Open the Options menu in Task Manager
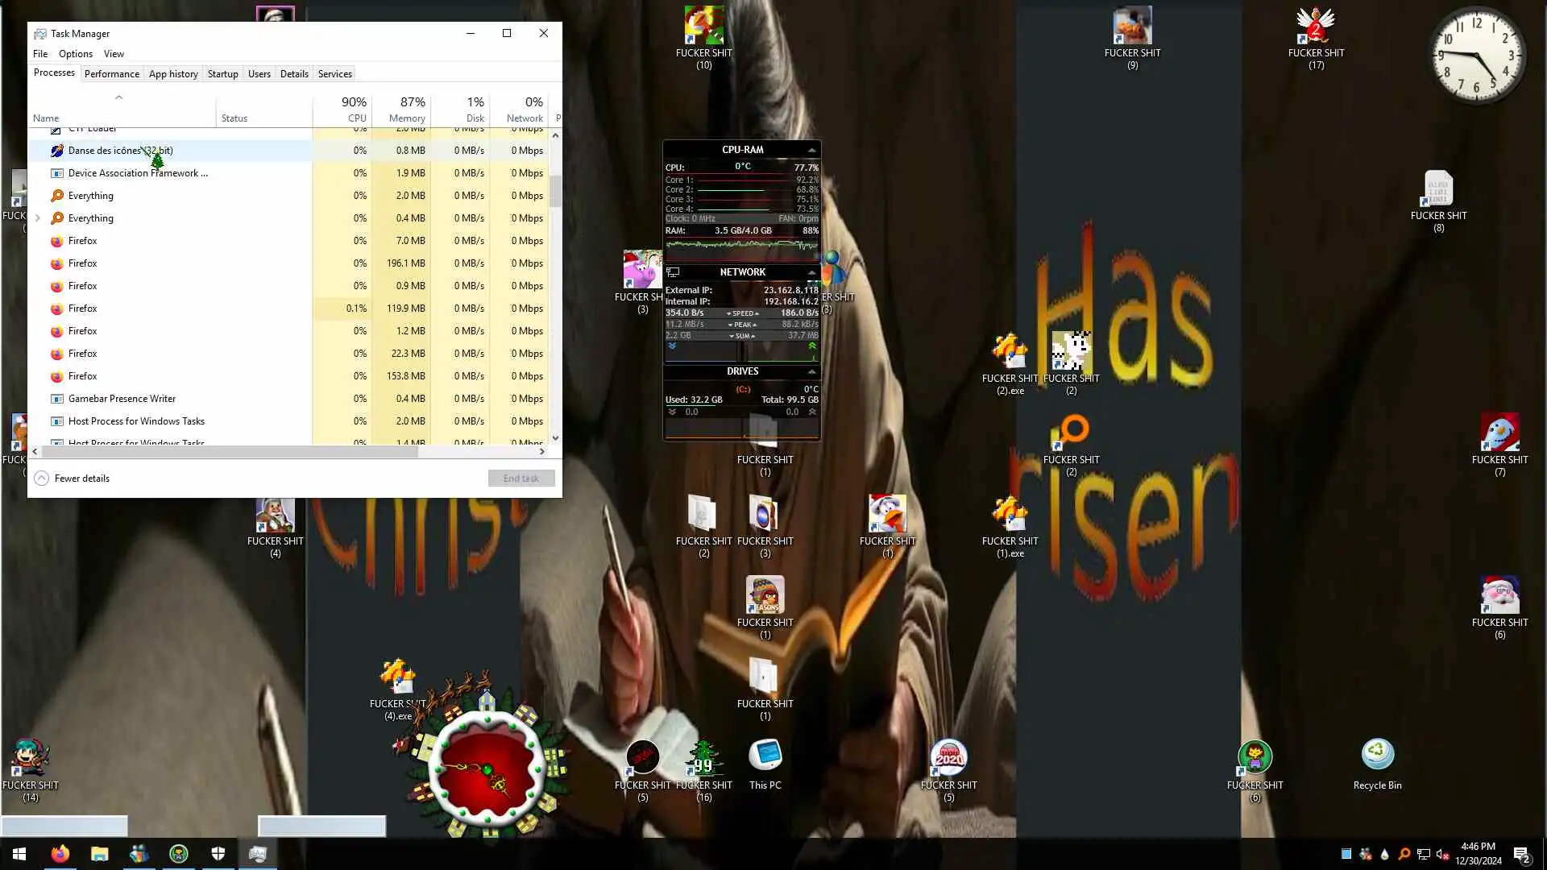 click(75, 54)
